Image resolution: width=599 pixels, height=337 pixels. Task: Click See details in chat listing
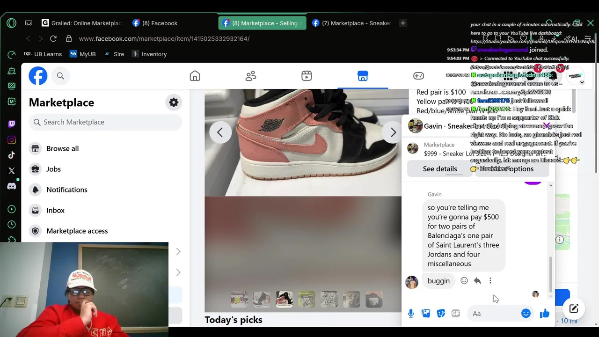coord(440,169)
